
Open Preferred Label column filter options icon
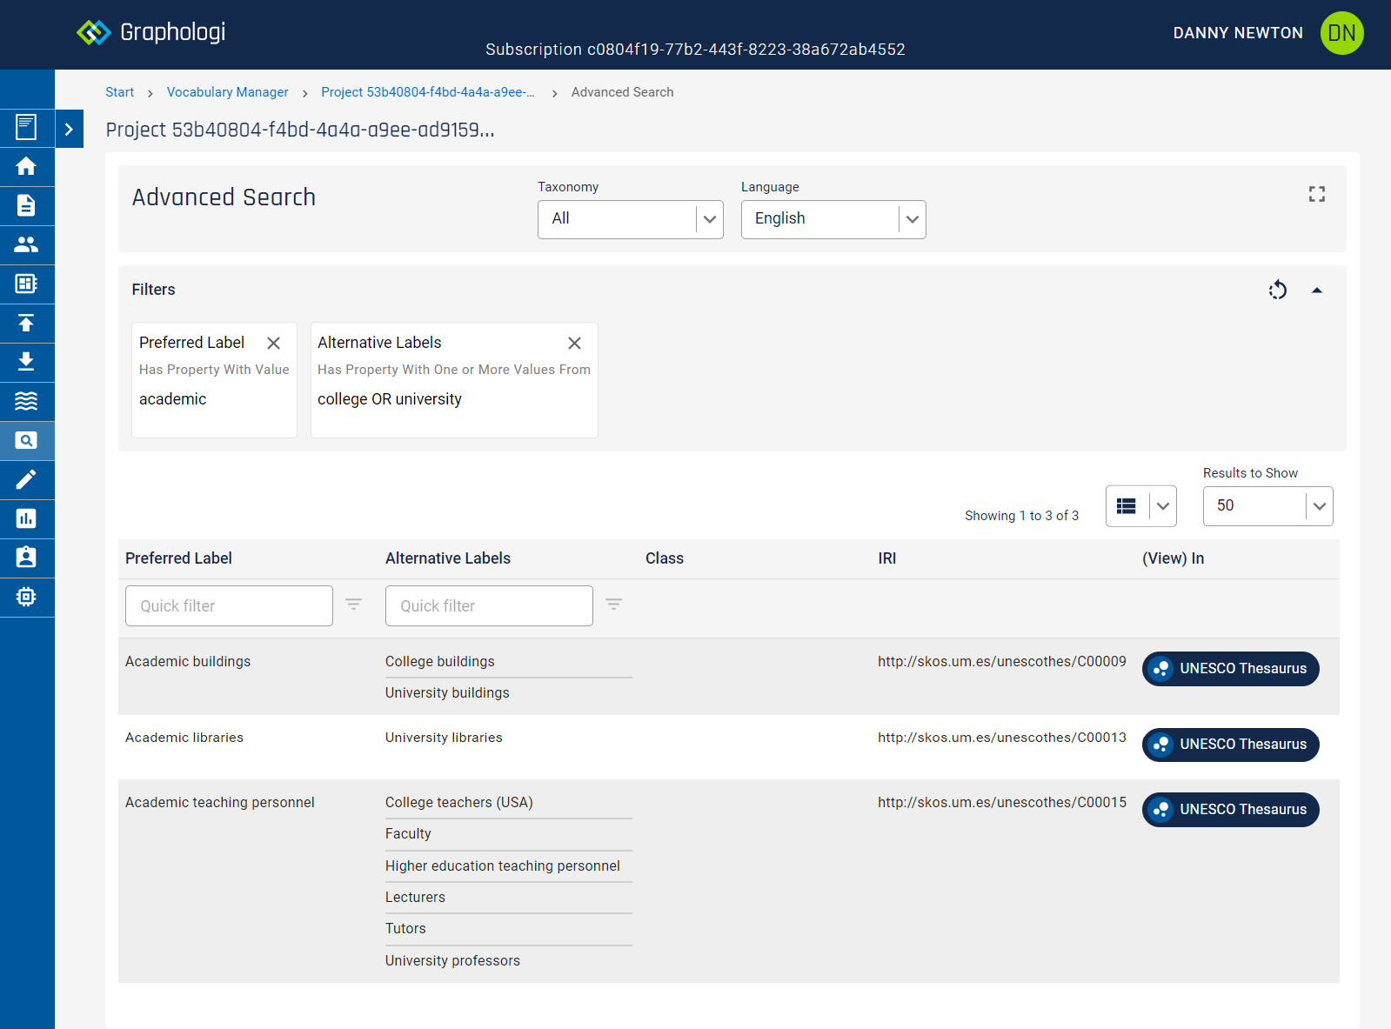click(x=353, y=605)
